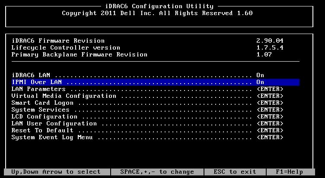Open the System Event Log Menu entry
325x178 pixels.
coord(52,137)
